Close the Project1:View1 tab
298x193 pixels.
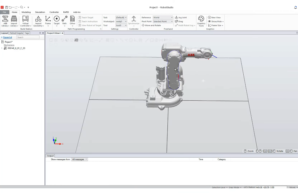pos(62,33)
